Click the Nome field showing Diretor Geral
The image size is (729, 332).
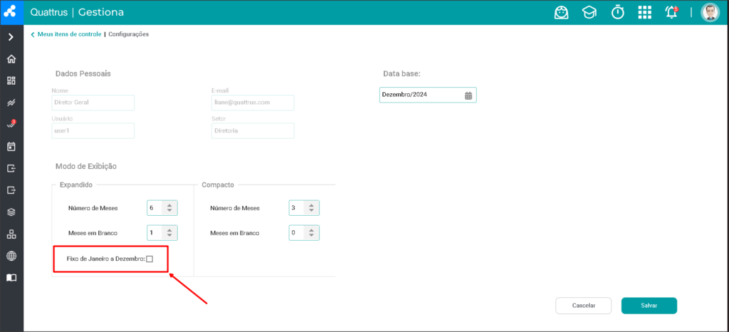pyautogui.click(x=93, y=103)
